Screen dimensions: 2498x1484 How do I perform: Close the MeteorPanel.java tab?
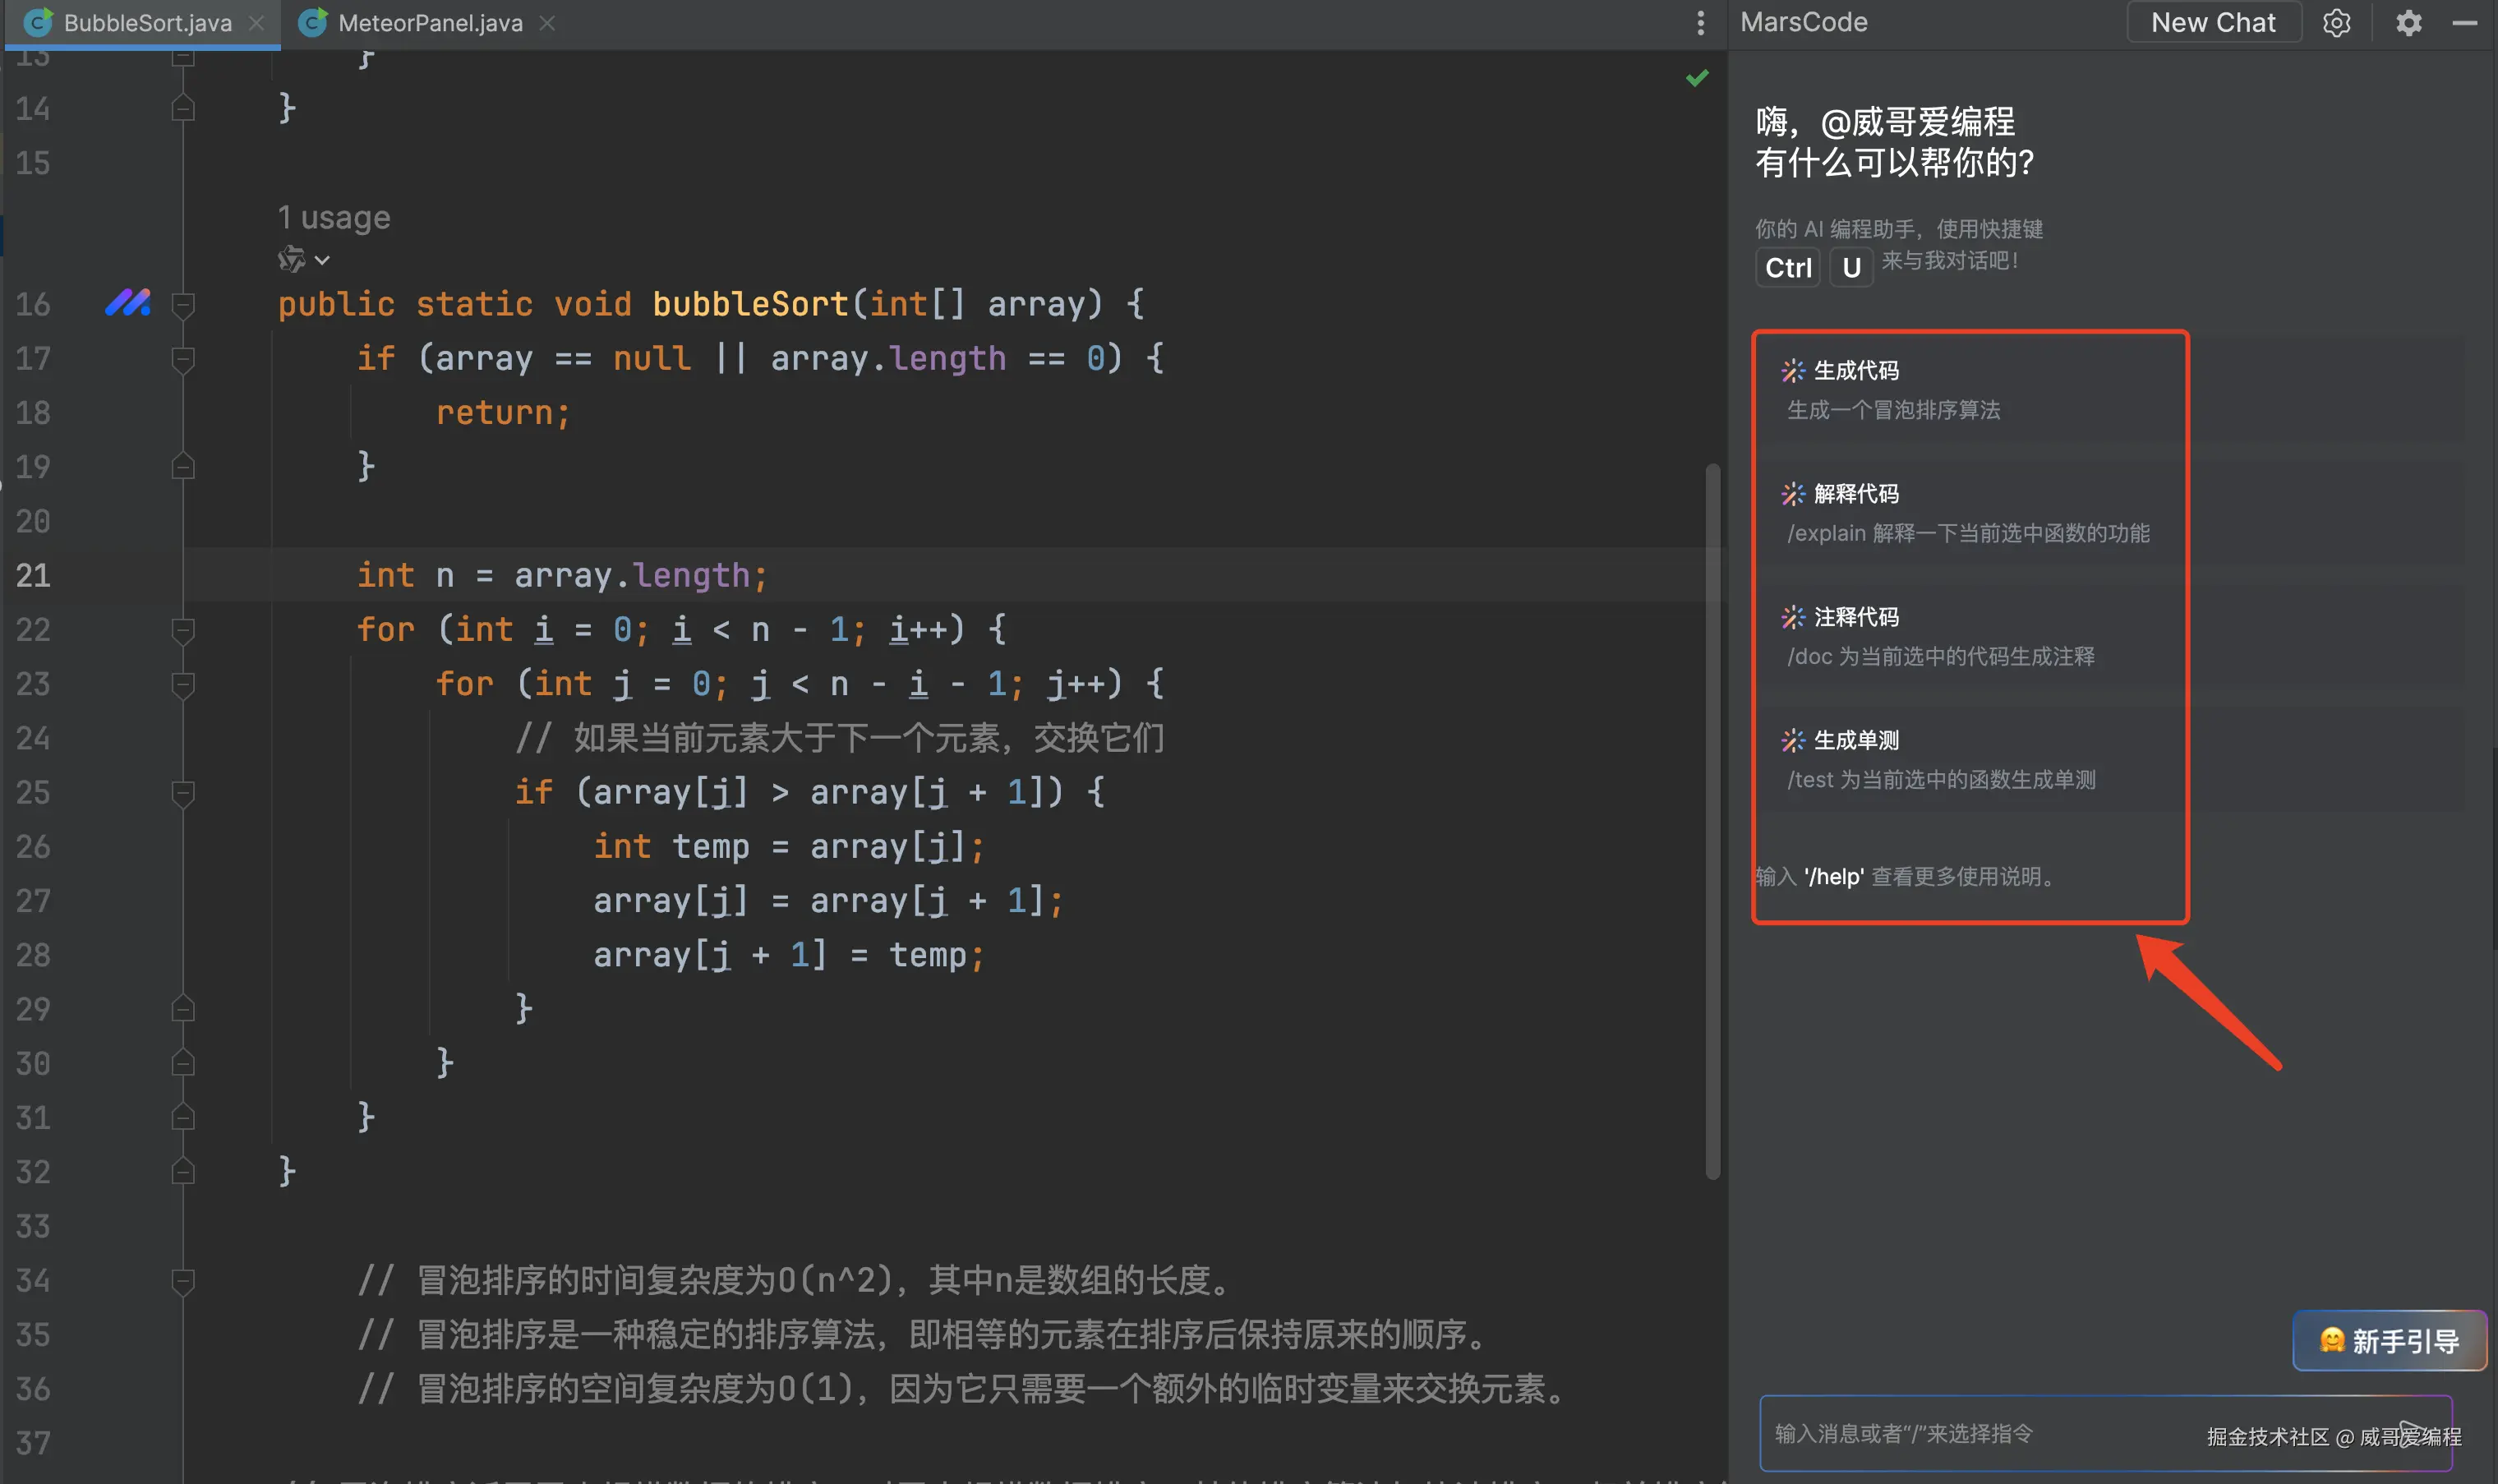(x=547, y=22)
